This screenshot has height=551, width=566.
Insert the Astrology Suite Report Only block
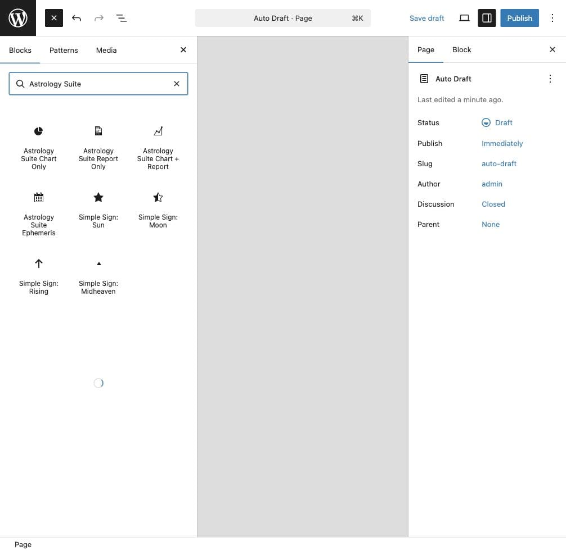point(98,148)
